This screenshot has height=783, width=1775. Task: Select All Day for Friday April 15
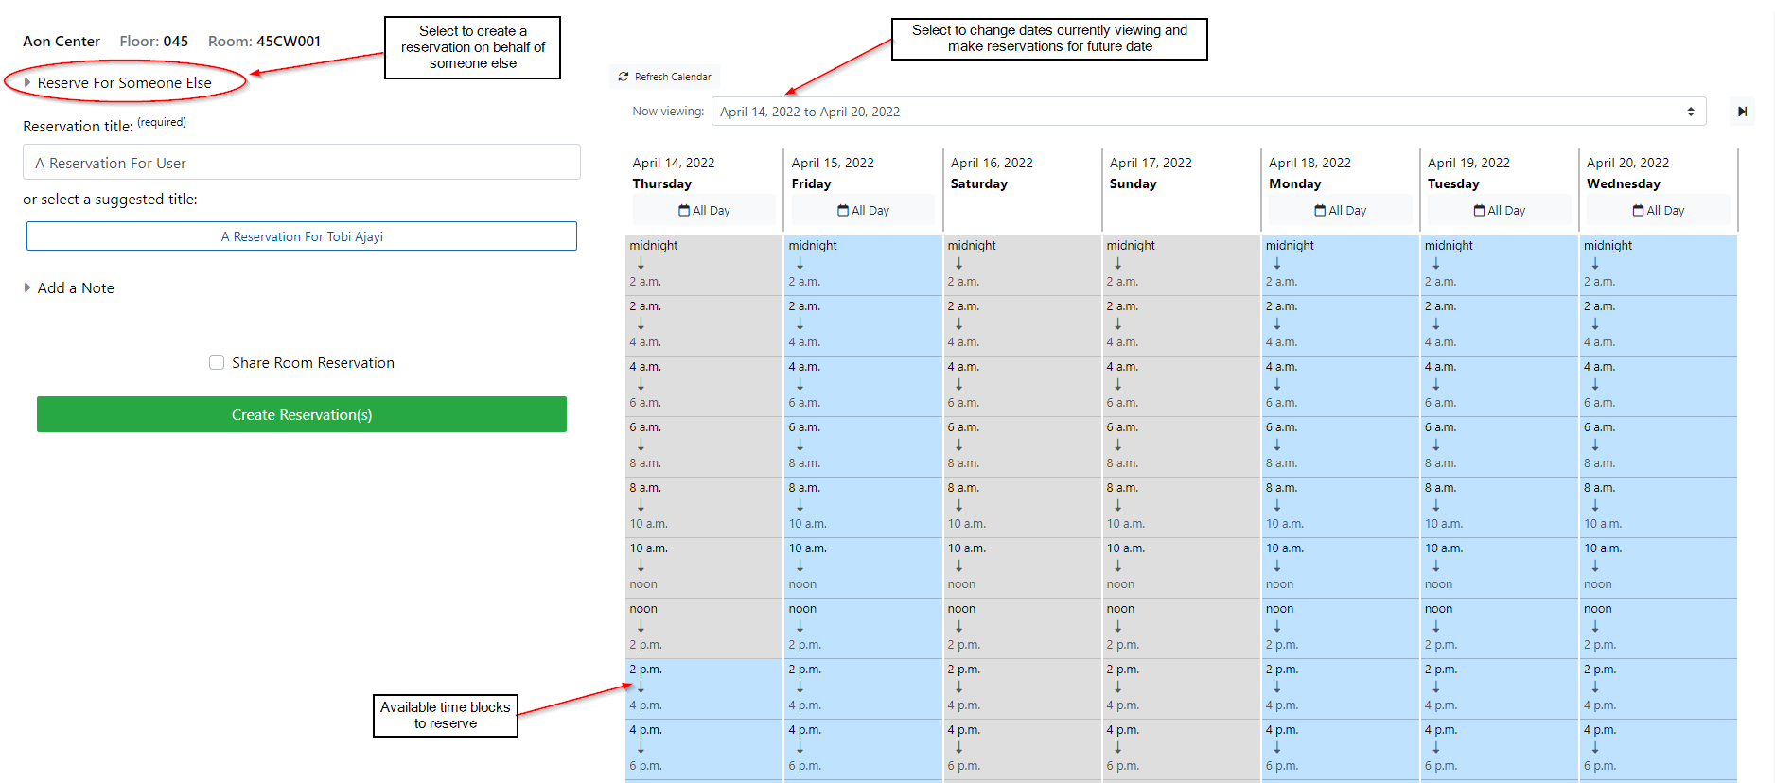pyautogui.click(x=863, y=210)
